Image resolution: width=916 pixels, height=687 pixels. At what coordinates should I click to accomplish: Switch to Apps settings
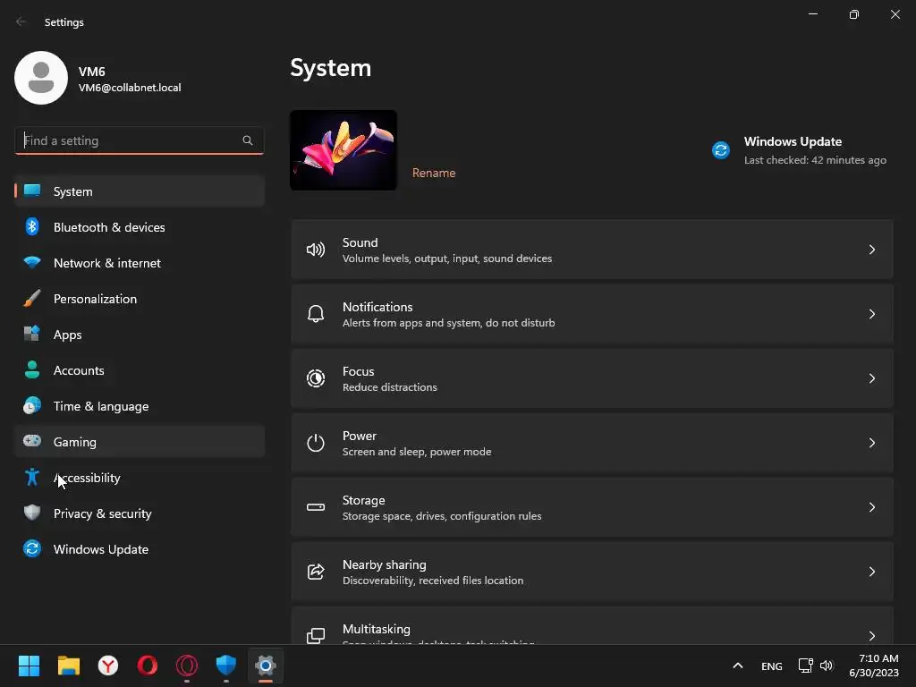140,335
